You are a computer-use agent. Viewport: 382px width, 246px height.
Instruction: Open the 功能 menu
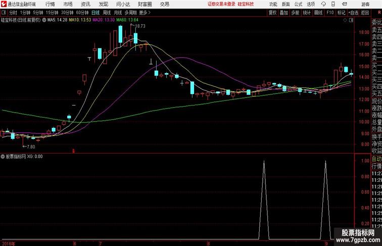click(x=273, y=5)
